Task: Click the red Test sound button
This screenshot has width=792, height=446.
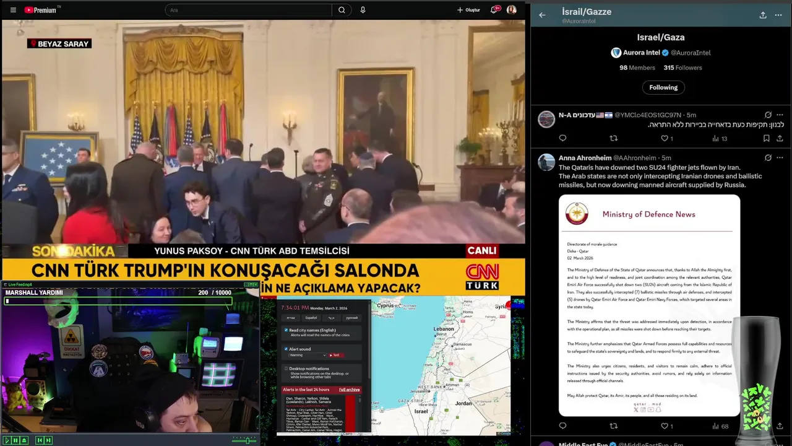Action: coord(336,355)
